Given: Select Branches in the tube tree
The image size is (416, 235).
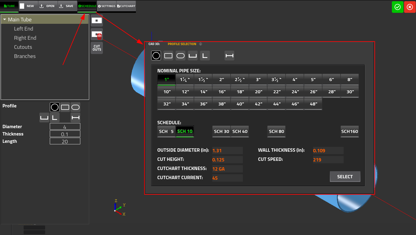Looking at the screenshot, I should tap(25, 56).
